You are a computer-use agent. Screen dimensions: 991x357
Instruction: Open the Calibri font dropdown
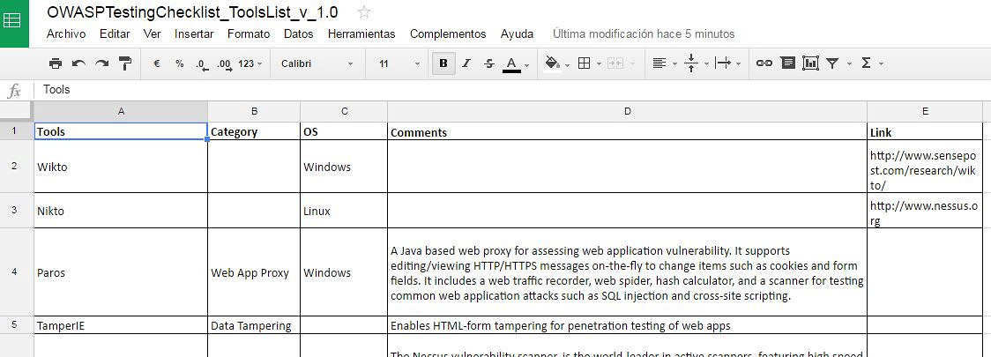317,63
